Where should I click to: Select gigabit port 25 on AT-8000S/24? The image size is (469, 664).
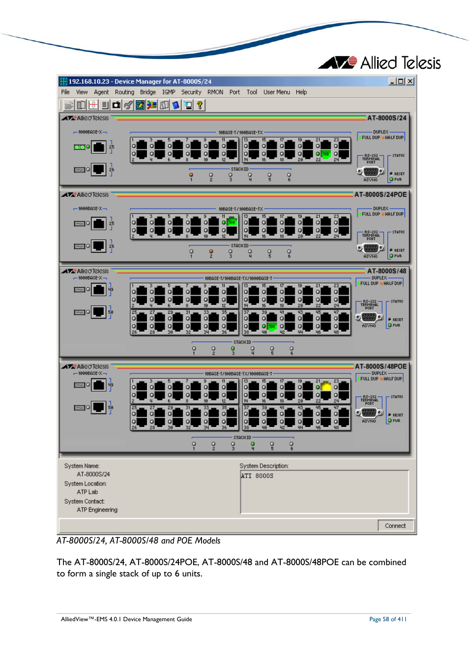pos(99,147)
